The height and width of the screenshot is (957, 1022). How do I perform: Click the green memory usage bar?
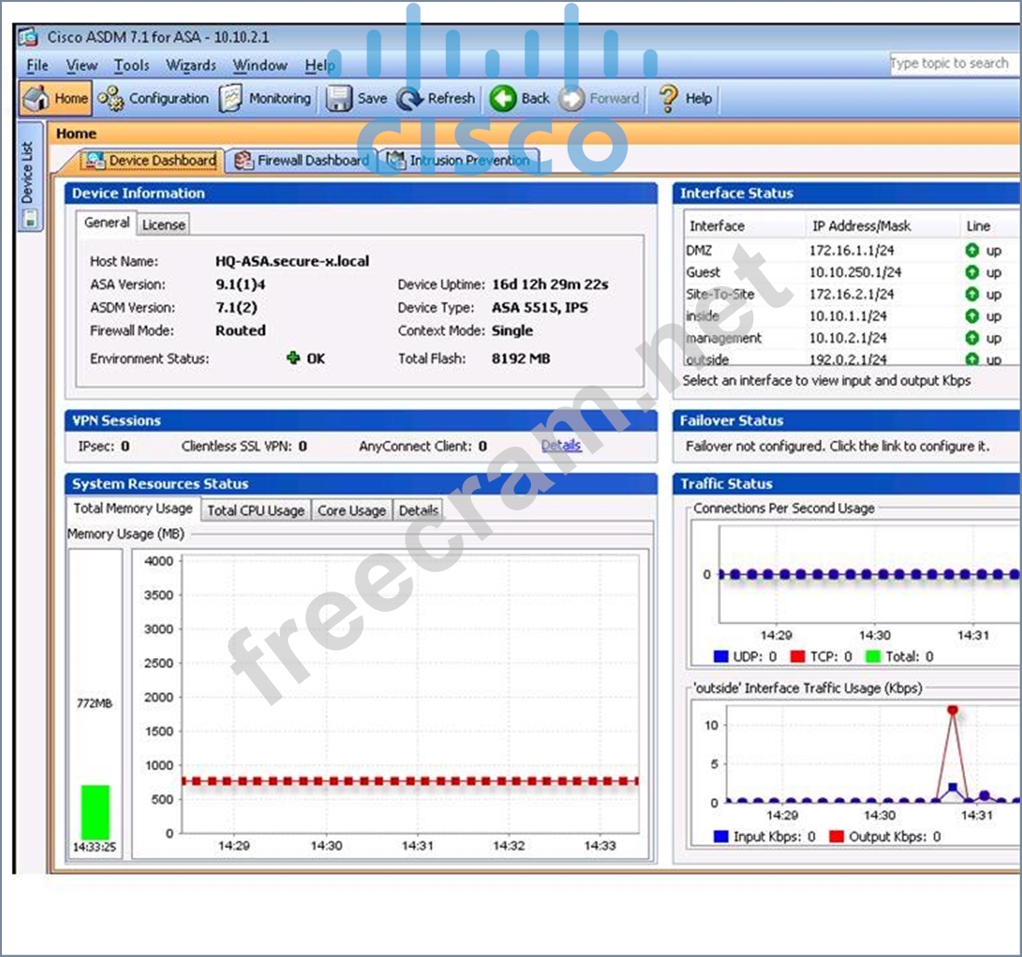pyautogui.click(x=95, y=811)
